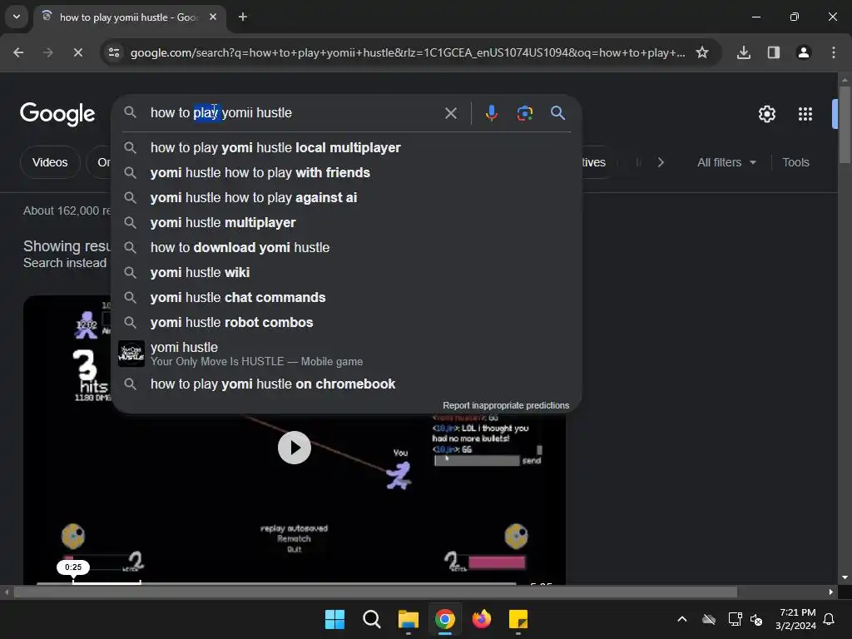The width and height of the screenshot is (852, 639).
Task: Bookmark this page with star icon
Action: click(702, 52)
